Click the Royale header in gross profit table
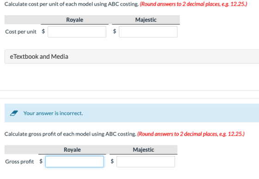The width and height of the screenshot is (259, 179). [72, 150]
